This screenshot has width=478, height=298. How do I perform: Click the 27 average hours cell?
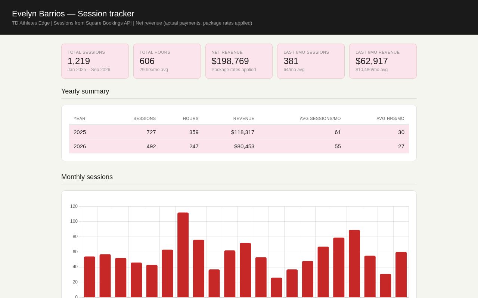(401, 146)
